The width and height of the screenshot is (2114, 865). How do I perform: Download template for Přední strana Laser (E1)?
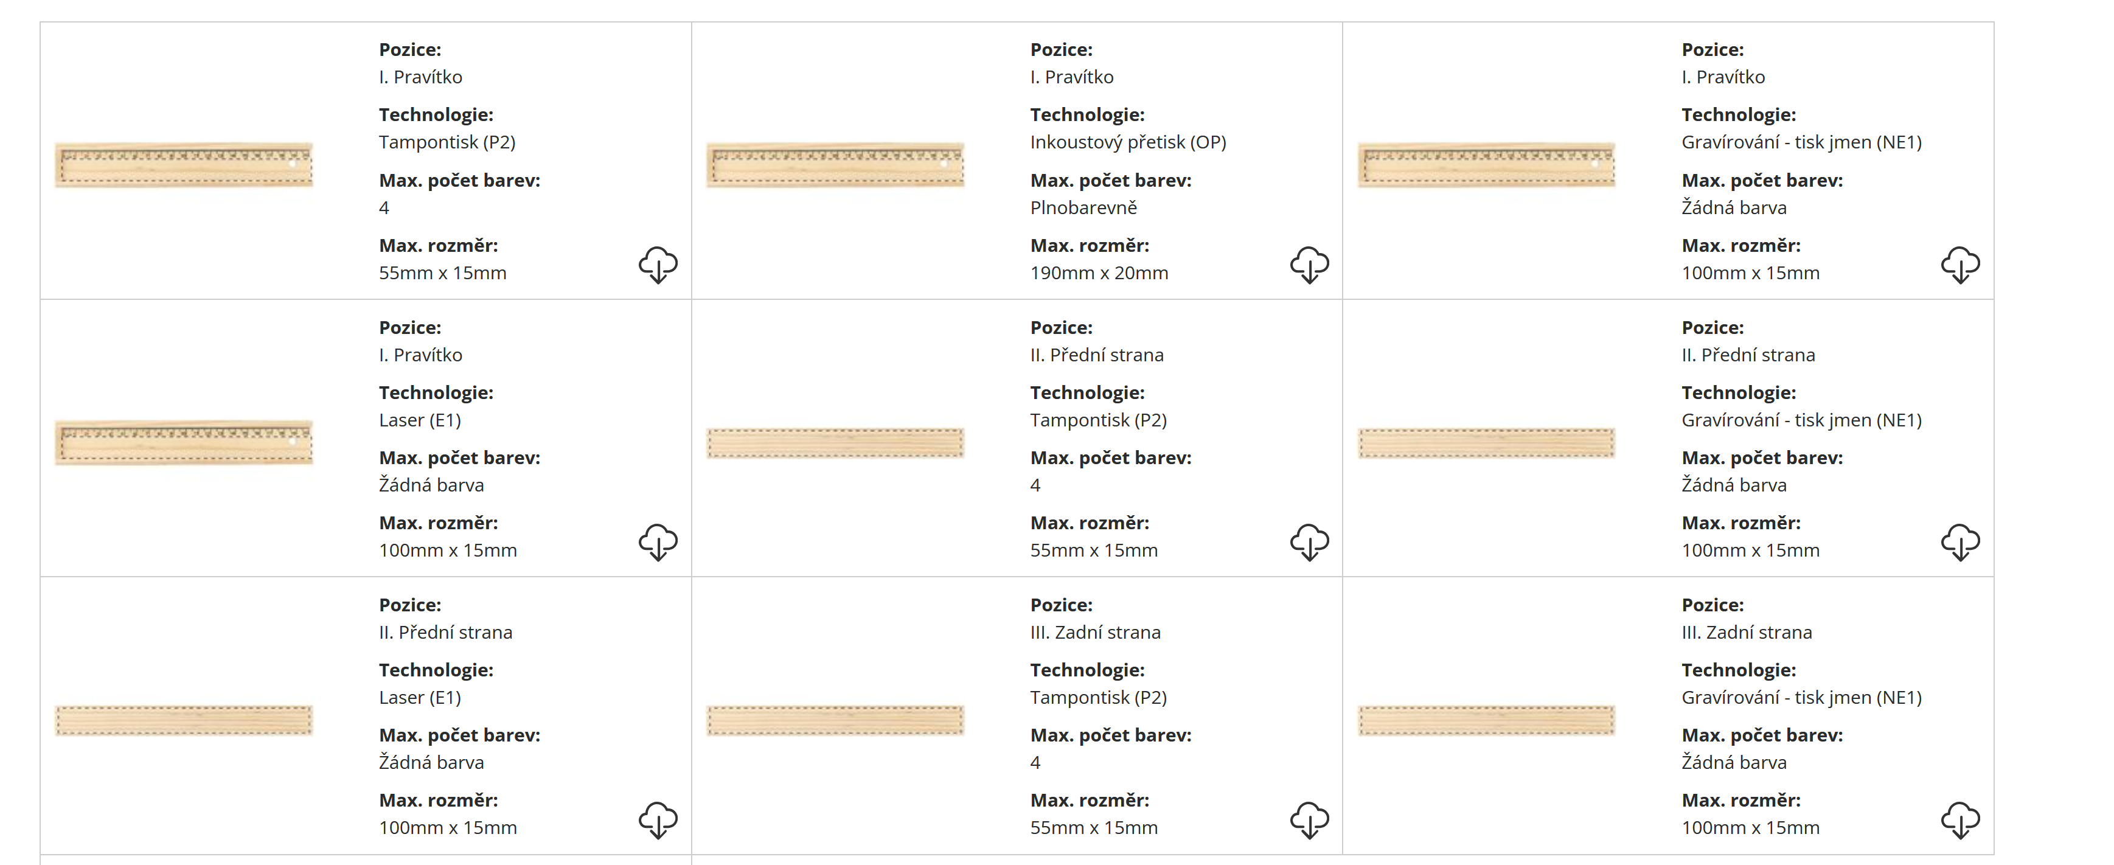coord(658,819)
